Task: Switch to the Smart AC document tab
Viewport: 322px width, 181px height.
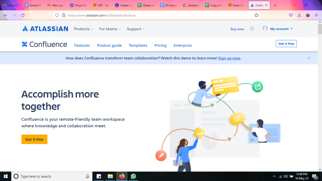Action: (33, 5)
